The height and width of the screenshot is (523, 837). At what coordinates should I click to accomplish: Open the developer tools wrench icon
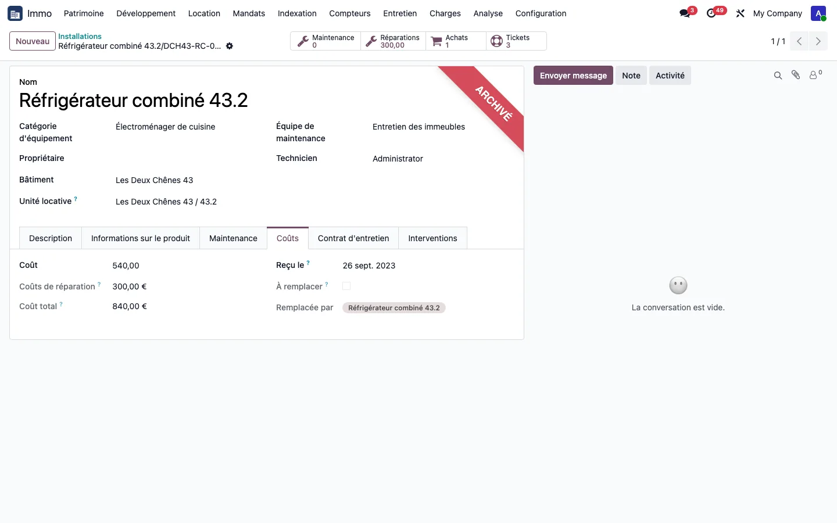[740, 13]
